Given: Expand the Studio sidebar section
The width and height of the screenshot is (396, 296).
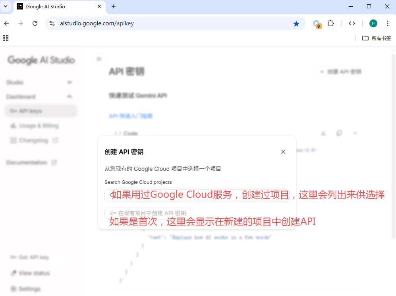Looking at the screenshot, I should pyautogui.click(x=39, y=82).
